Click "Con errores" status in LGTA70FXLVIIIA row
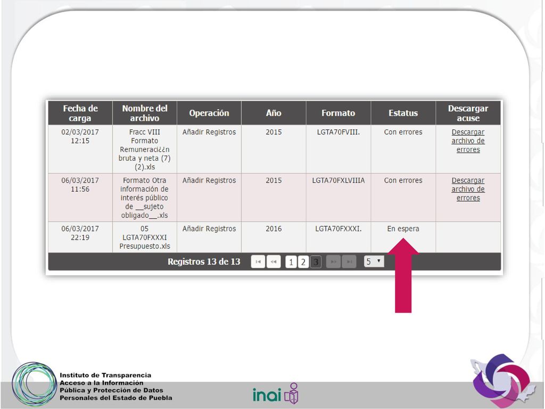This screenshot has height=409, width=545. coord(403,181)
